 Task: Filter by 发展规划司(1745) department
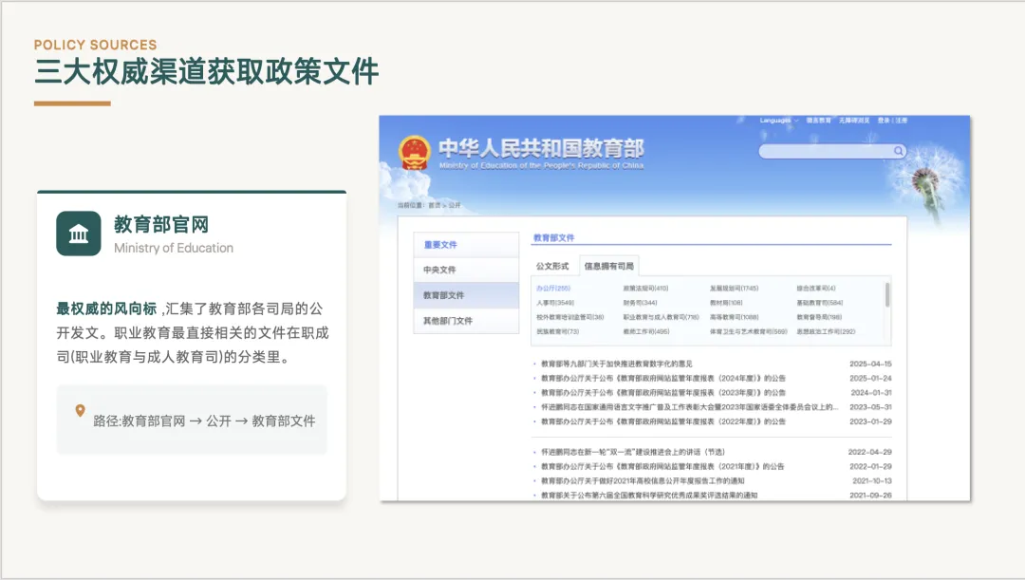(x=734, y=289)
